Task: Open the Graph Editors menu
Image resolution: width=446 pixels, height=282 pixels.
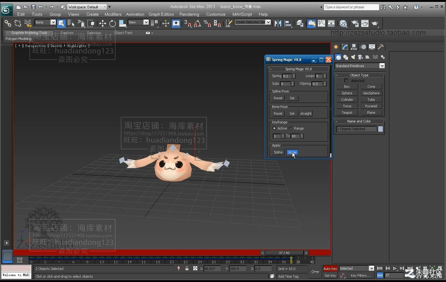Action: (x=161, y=14)
